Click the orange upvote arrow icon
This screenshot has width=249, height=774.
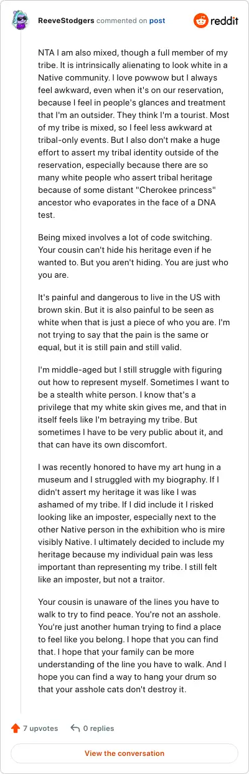pyautogui.click(x=16, y=728)
